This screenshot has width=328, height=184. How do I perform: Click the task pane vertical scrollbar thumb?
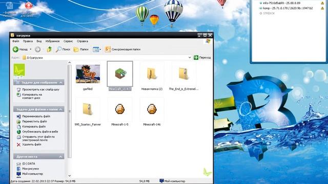click(x=70, y=111)
